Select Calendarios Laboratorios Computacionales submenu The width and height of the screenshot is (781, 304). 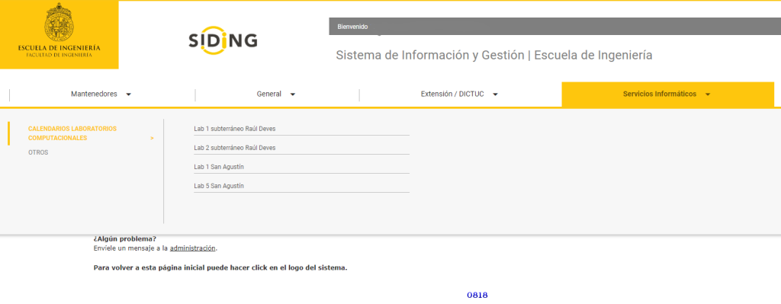[72, 133]
